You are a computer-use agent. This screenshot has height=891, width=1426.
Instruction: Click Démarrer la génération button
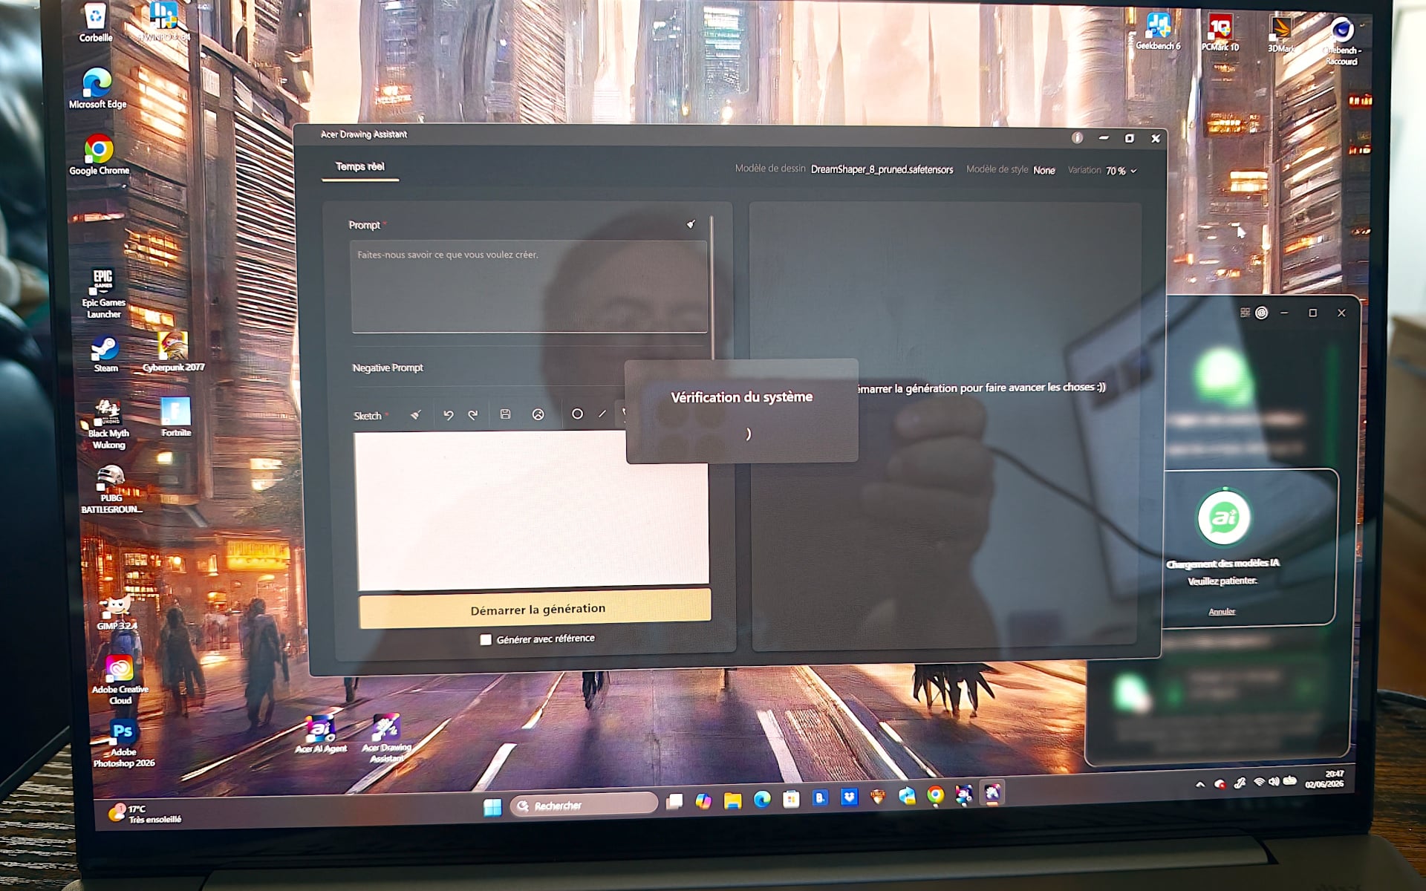pos(535,609)
